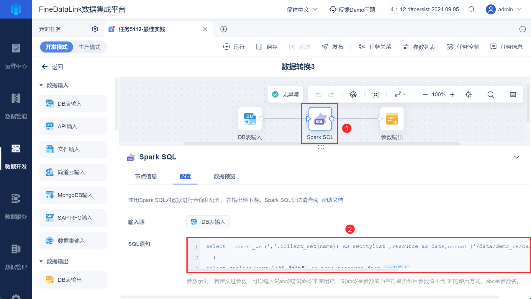Open the 运维中心 sidebar section

[16, 56]
